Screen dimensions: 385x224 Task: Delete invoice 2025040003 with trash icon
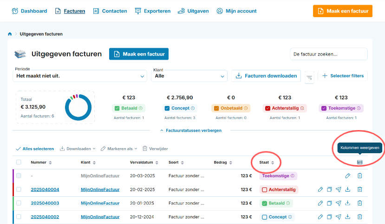[x=360, y=203]
